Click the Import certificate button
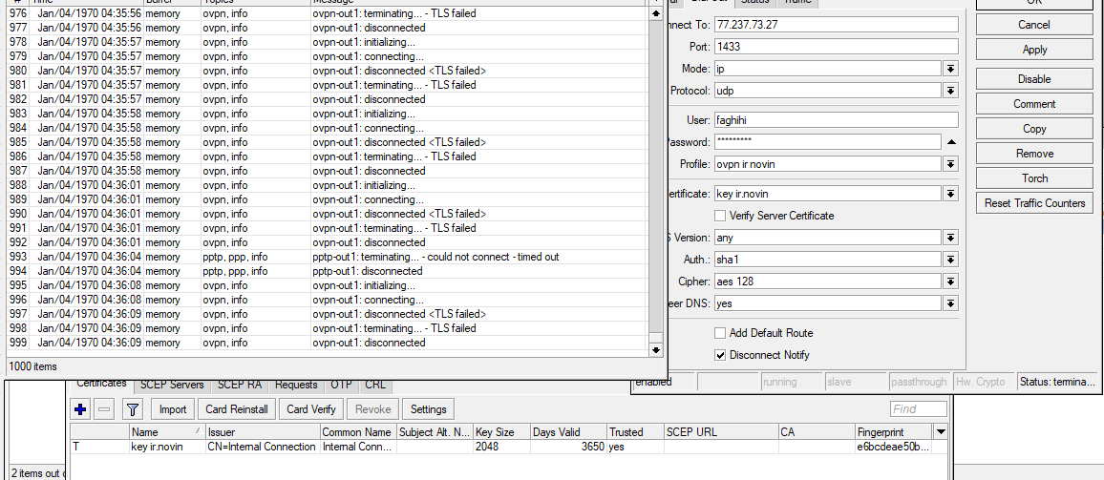The image size is (1104, 480). pyautogui.click(x=173, y=409)
